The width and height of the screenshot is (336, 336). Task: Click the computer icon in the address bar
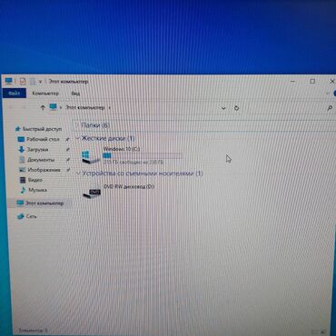click(x=54, y=107)
